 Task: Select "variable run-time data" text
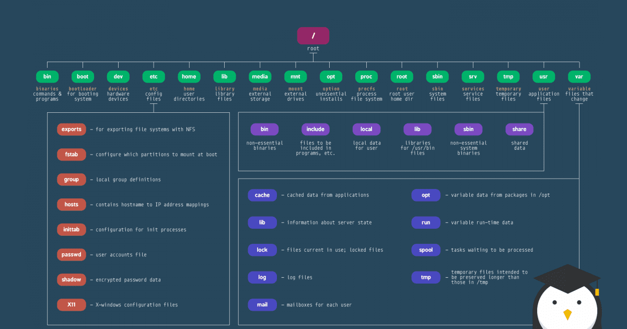pos(482,223)
